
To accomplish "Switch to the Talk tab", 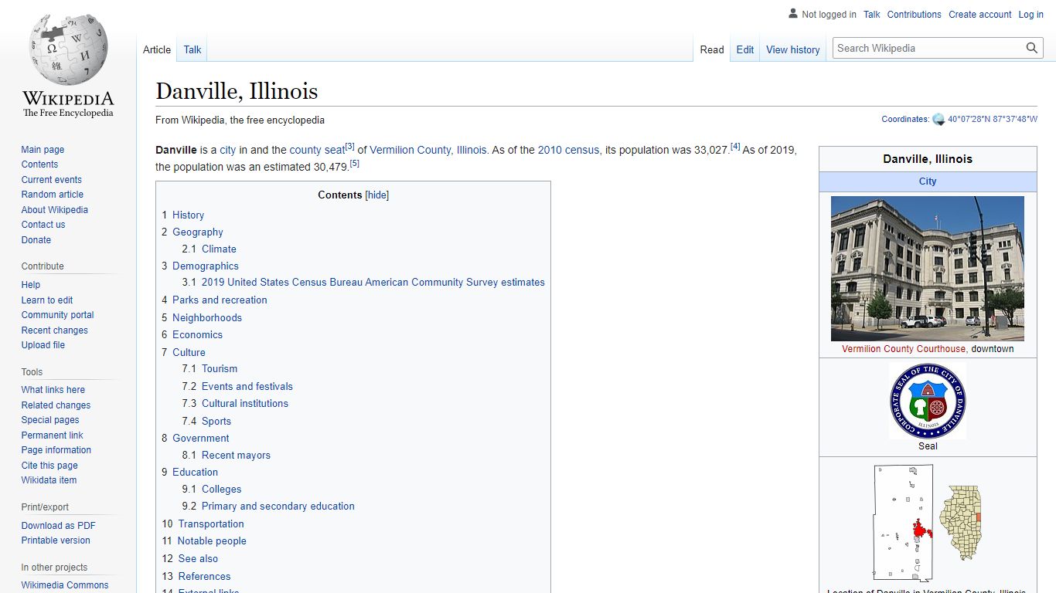I will coord(192,49).
